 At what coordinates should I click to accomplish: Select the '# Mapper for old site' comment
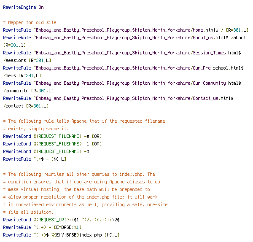click(30, 22)
